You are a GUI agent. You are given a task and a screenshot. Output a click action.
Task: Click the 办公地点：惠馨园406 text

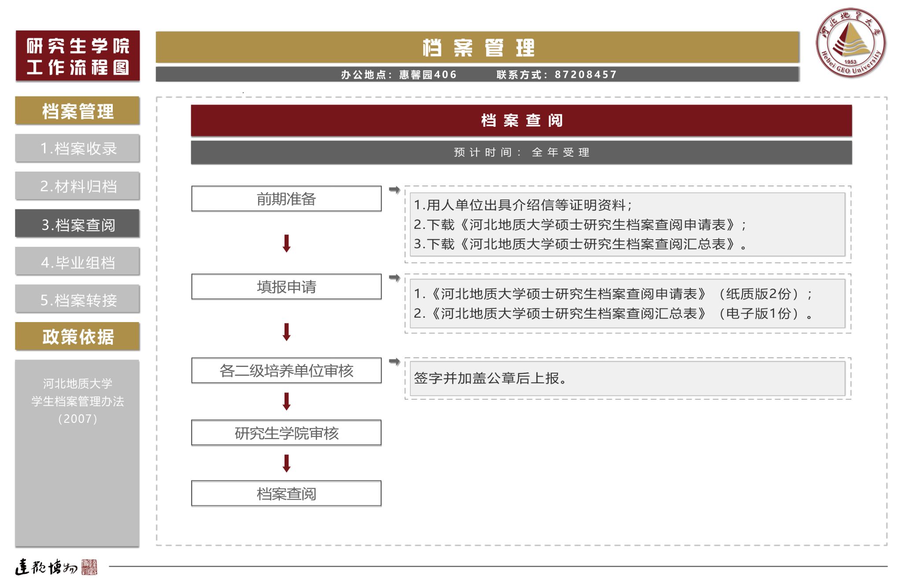pyautogui.click(x=399, y=75)
